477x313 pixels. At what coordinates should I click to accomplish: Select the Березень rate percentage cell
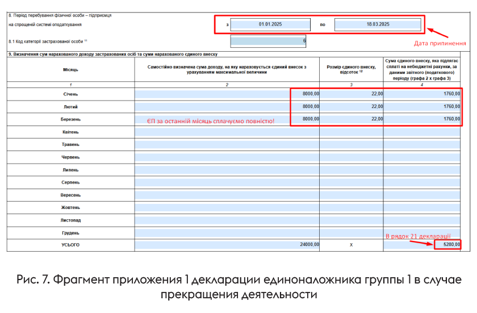click(352, 119)
